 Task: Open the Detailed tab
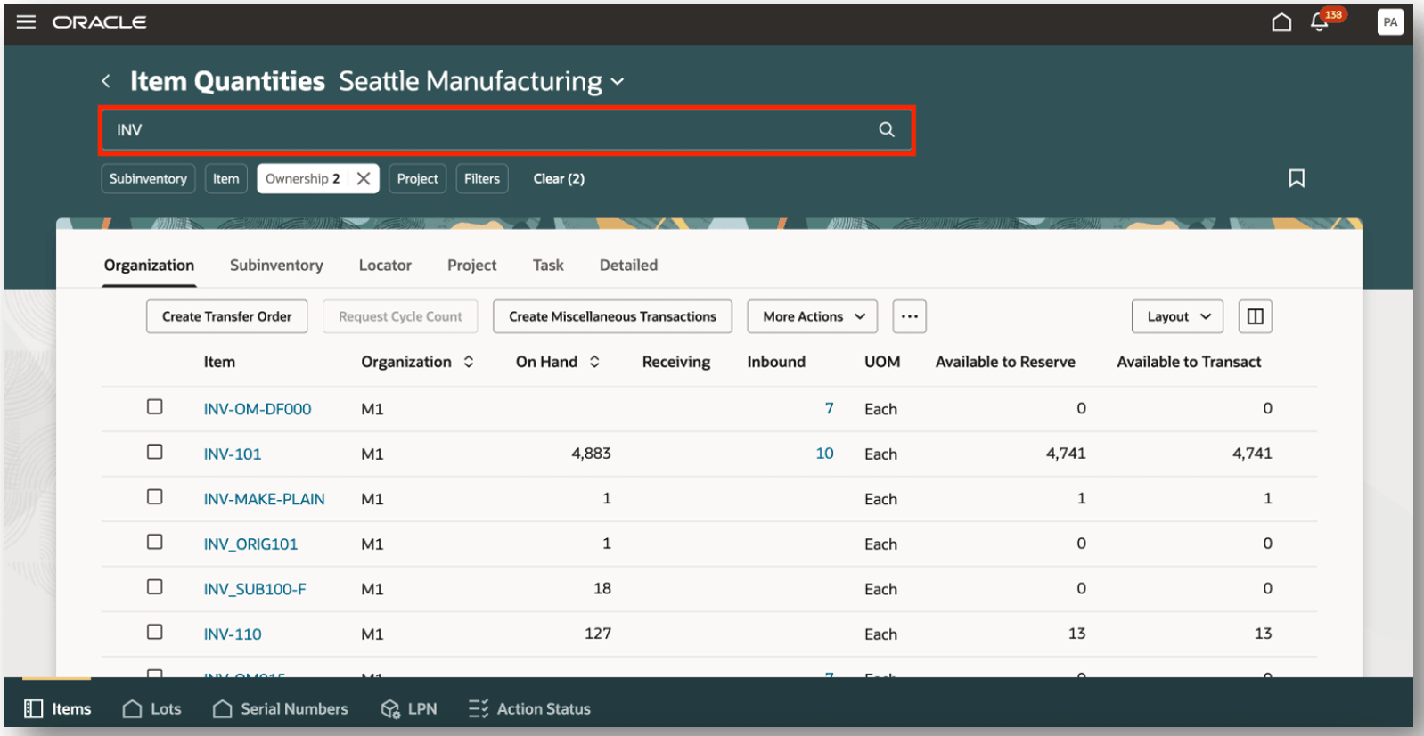pos(628,266)
